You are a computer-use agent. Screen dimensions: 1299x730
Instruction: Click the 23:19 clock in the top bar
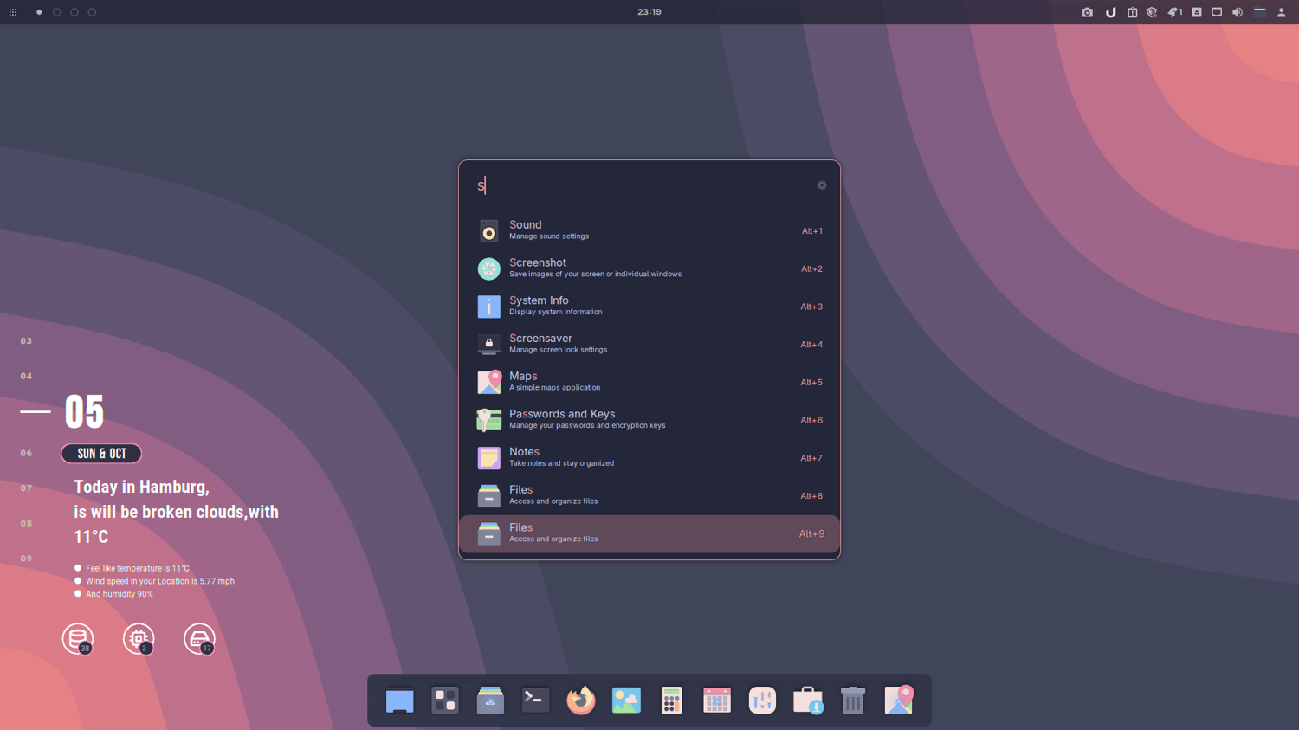[x=649, y=12]
